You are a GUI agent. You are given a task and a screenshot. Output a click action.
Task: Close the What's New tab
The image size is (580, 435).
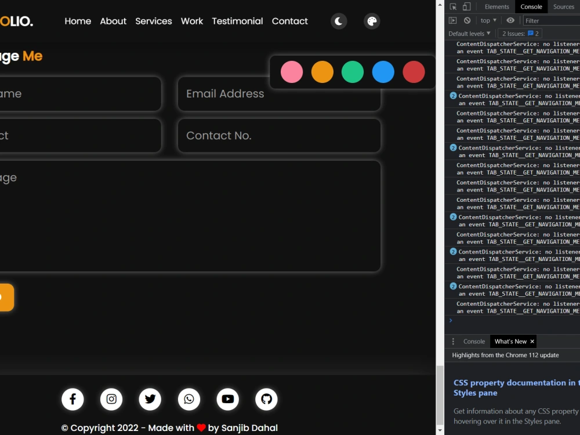tap(532, 342)
